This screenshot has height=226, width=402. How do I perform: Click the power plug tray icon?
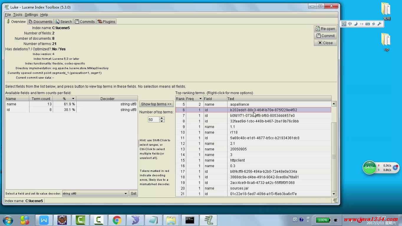click(335, 220)
